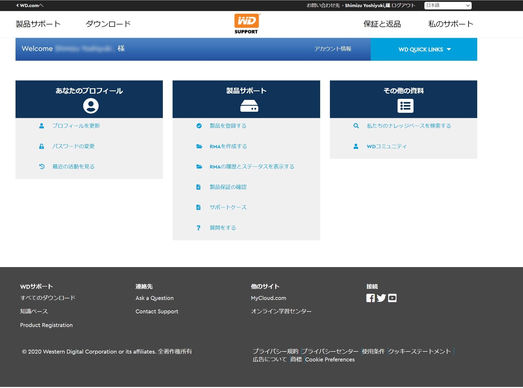Viewport: 523px width, 388px height.
Task: Go back via the WD.comへ link
Action: point(30,6)
